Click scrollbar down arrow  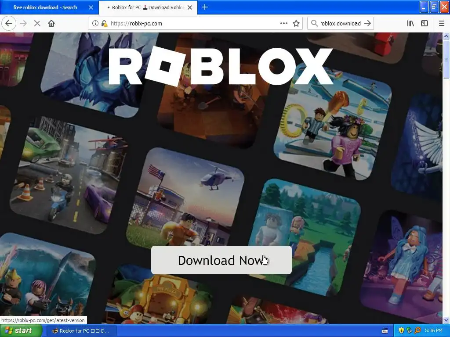[446, 320]
